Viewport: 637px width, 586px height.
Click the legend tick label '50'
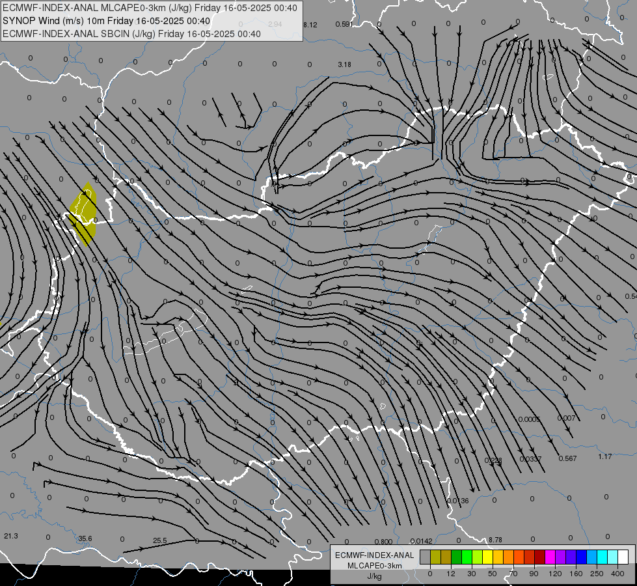coord(493,574)
